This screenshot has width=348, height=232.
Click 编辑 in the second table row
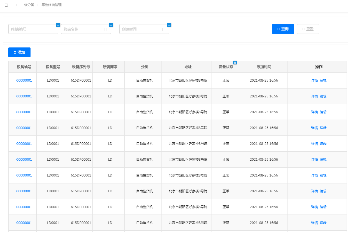point(323,96)
